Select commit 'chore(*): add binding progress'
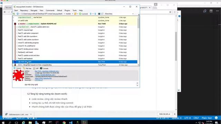The image size is (221, 124). click(75, 43)
